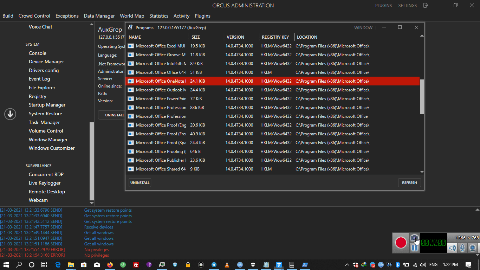The width and height of the screenshot is (480, 270).
Task: Toggle webcam capture in recorder widget
Action: click(x=473, y=248)
